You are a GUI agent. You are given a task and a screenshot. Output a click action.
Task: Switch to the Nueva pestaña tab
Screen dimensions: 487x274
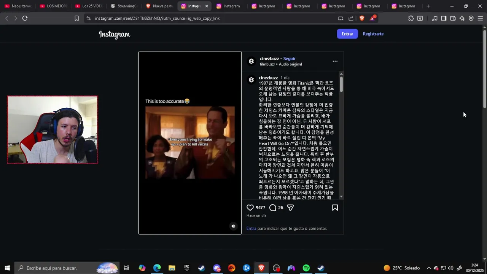click(x=159, y=6)
